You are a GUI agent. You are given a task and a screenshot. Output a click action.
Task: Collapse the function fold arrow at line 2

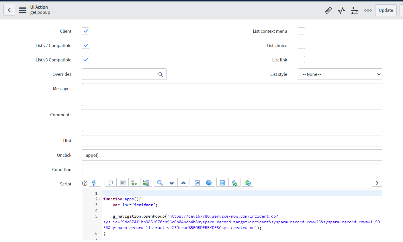pos(100,199)
